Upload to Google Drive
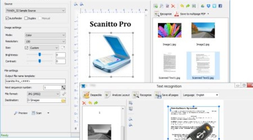The image size is (253, 140). pos(203,6)
